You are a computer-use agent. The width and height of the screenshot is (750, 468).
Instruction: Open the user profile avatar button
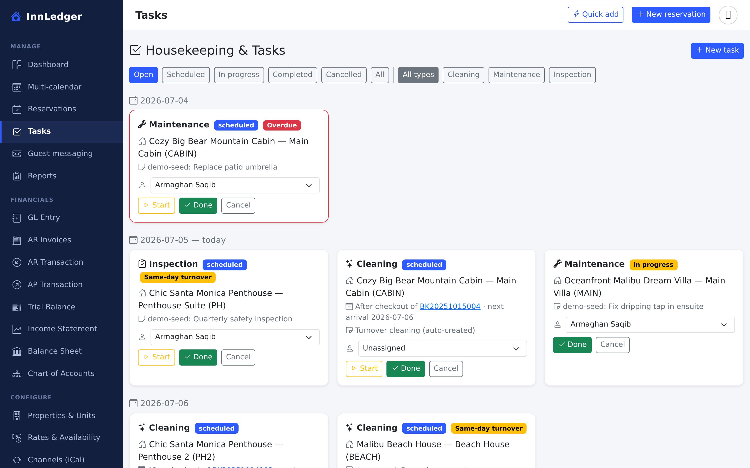click(728, 15)
